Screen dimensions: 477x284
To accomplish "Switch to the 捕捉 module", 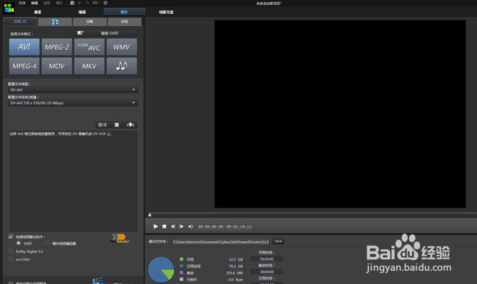I will pyautogui.click(x=38, y=12).
